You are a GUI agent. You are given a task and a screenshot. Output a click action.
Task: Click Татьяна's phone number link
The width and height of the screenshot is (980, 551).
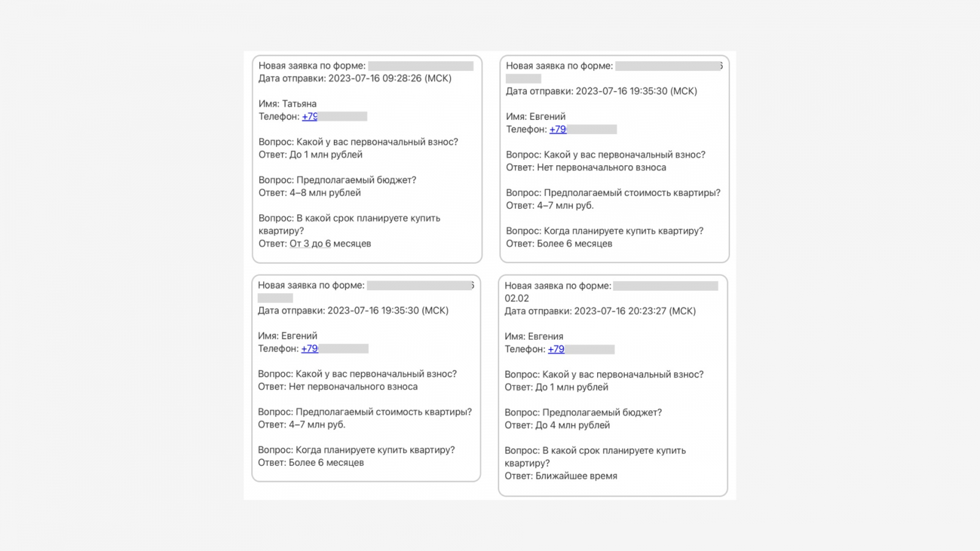tap(309, 116)
